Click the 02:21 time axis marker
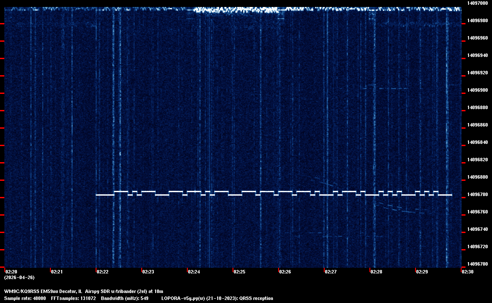Screen dimensions: 492x303 [x=57, y=272]
